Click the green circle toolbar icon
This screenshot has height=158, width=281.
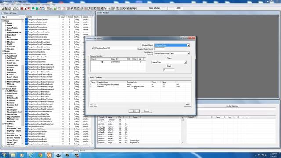coord(33,8)
